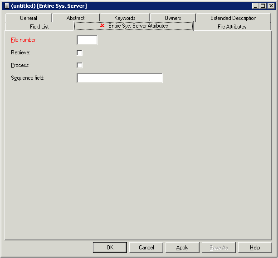Minimize the untitled dialog window
The image size is (278, 258).
[x=256, y=6]
